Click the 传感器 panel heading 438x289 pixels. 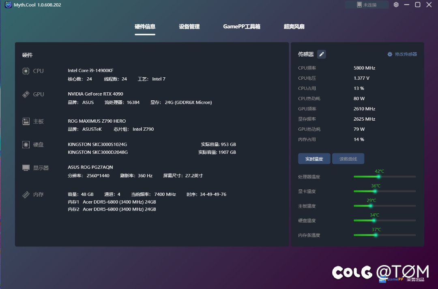coord(306,54)
